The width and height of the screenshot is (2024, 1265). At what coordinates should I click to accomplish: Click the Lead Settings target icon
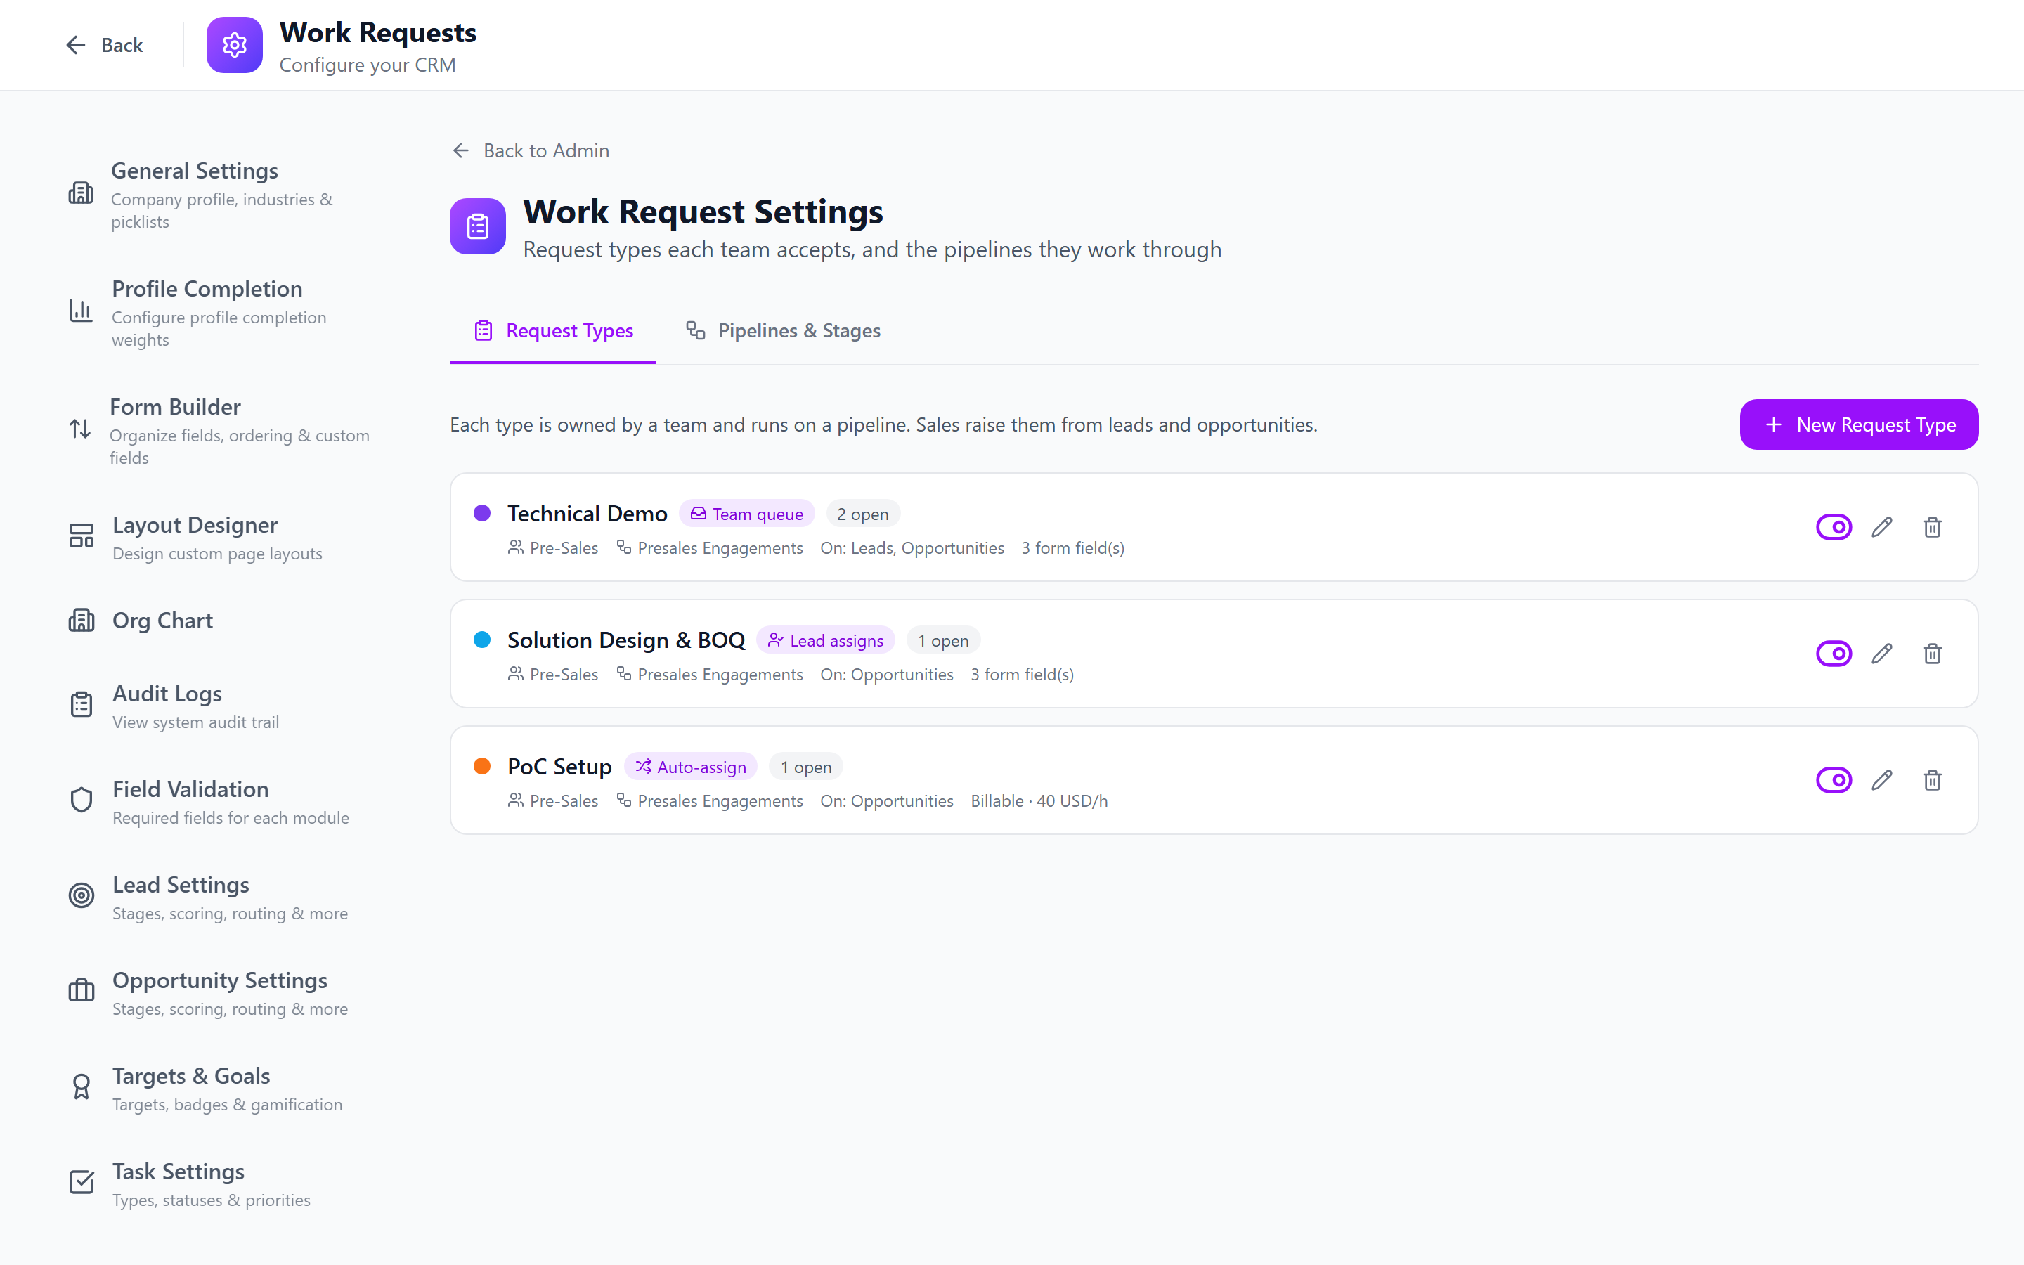(81, 895)
